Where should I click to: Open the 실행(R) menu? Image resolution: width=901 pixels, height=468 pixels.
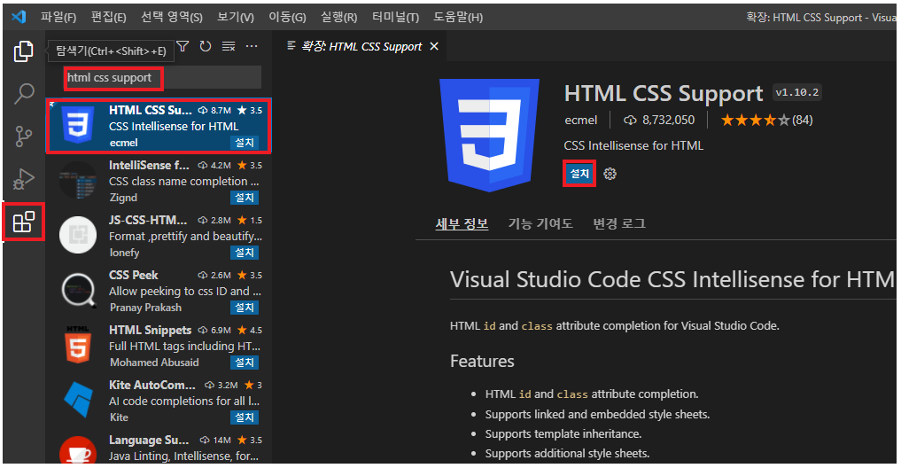click(338, 17)
